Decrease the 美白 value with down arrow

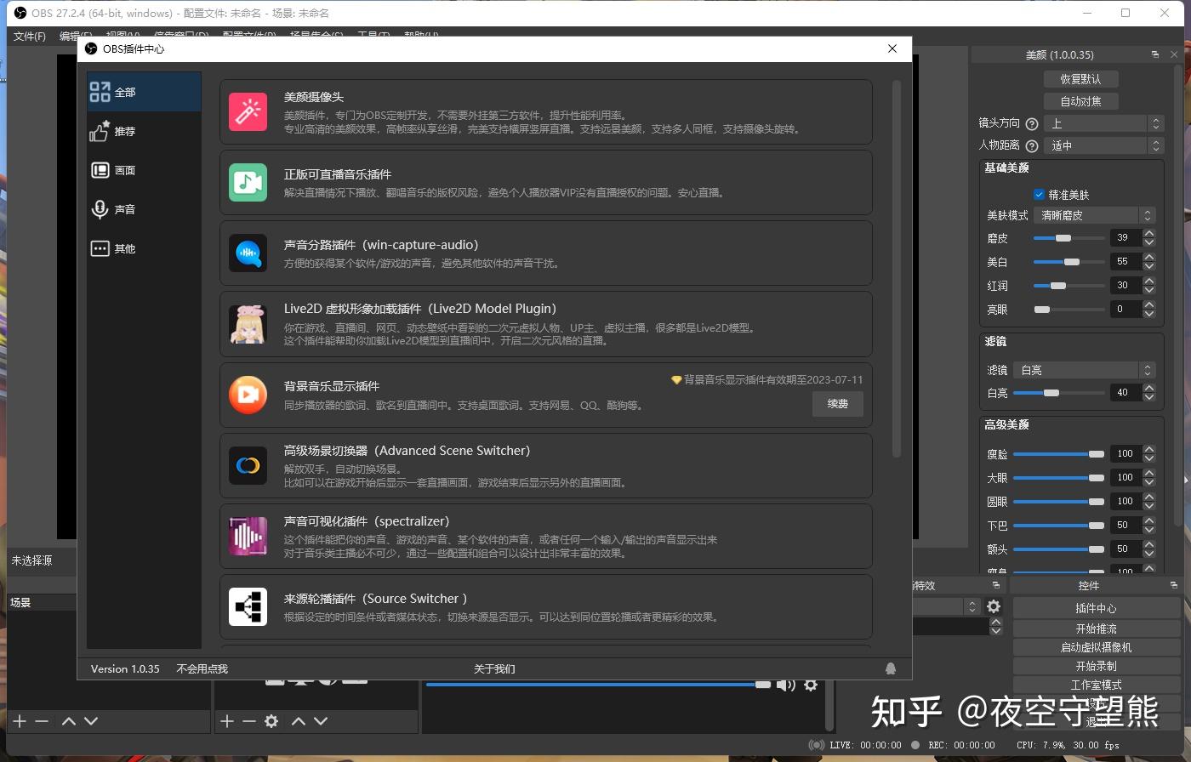pos(1149,266)
